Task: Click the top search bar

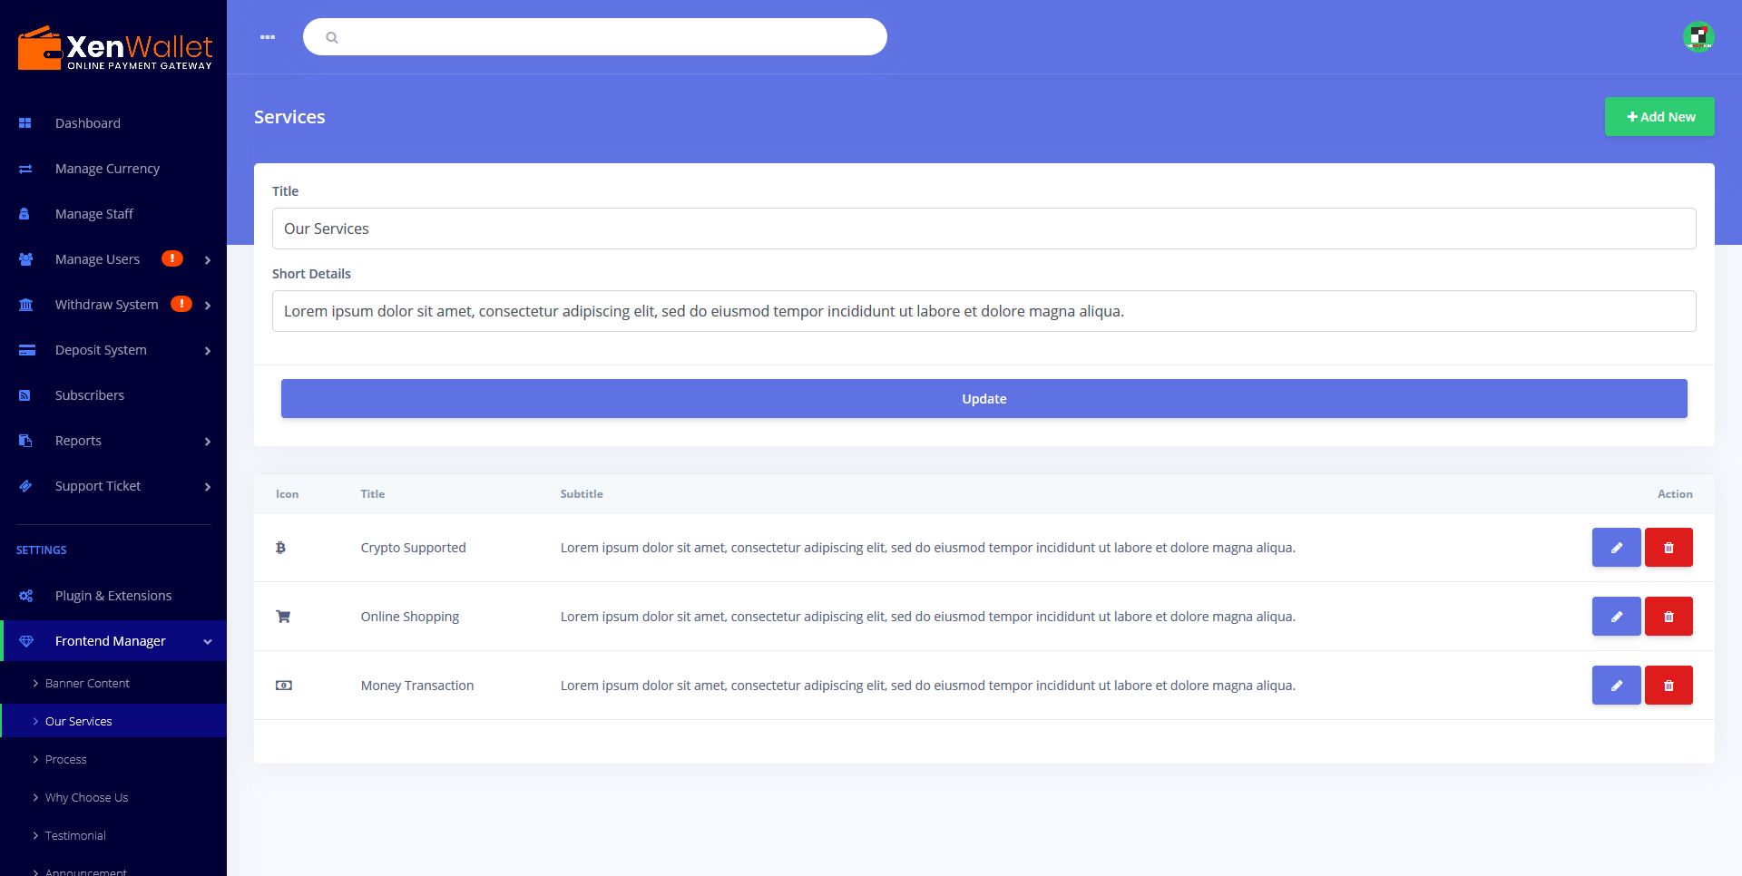Action: [x=595, y=37]
